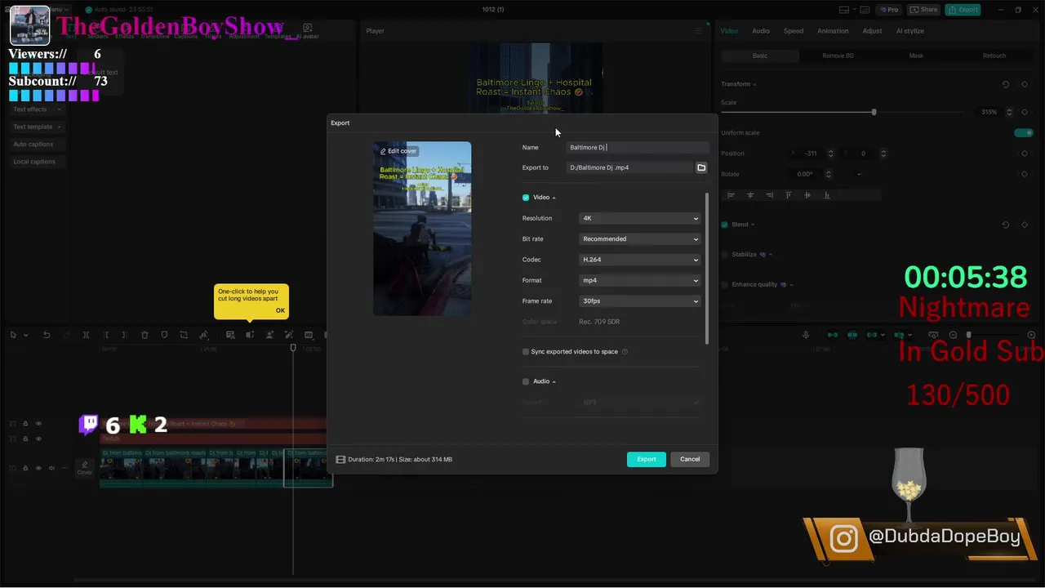Switch to the AI stylize tab

910,31
